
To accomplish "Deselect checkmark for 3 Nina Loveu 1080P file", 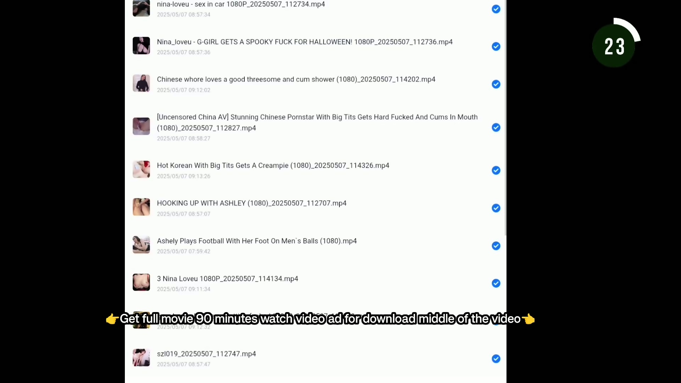I will pos(496,283).
